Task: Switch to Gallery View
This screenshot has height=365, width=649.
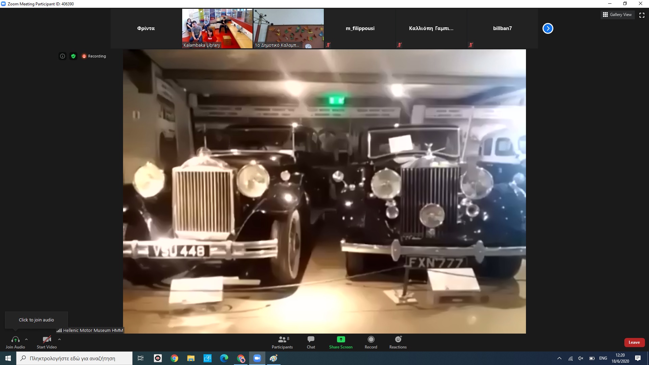Action: click(617, 15)
